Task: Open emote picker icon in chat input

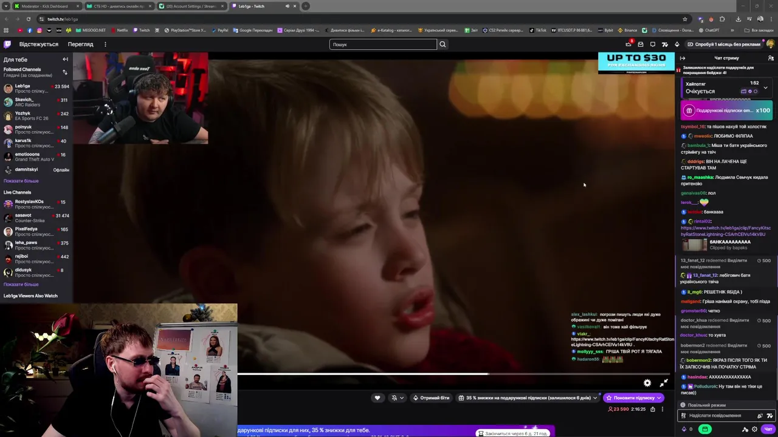Action: pos(769,416)
